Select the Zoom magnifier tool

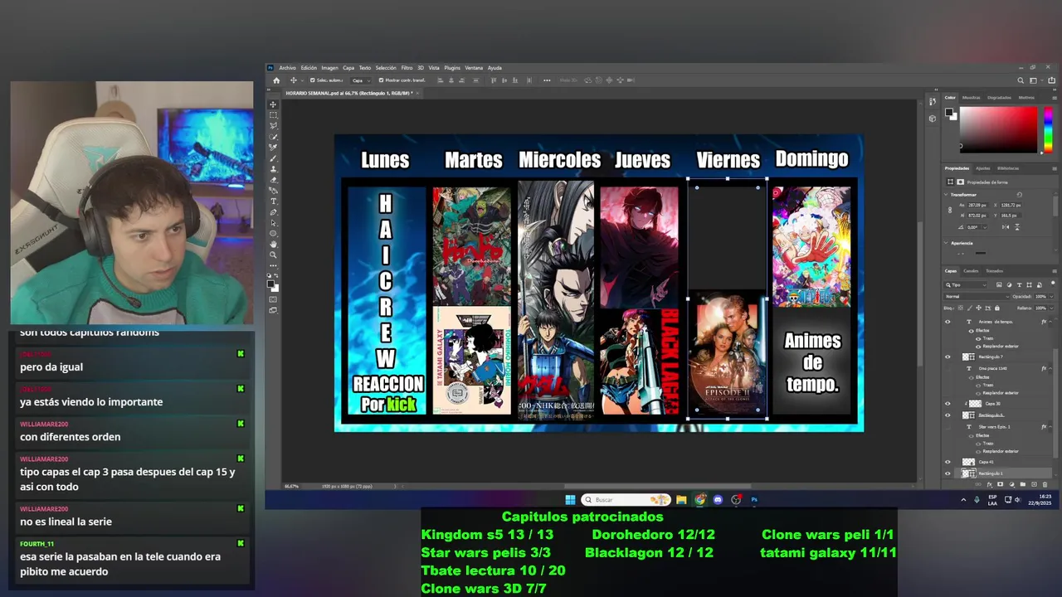point(273,255)
